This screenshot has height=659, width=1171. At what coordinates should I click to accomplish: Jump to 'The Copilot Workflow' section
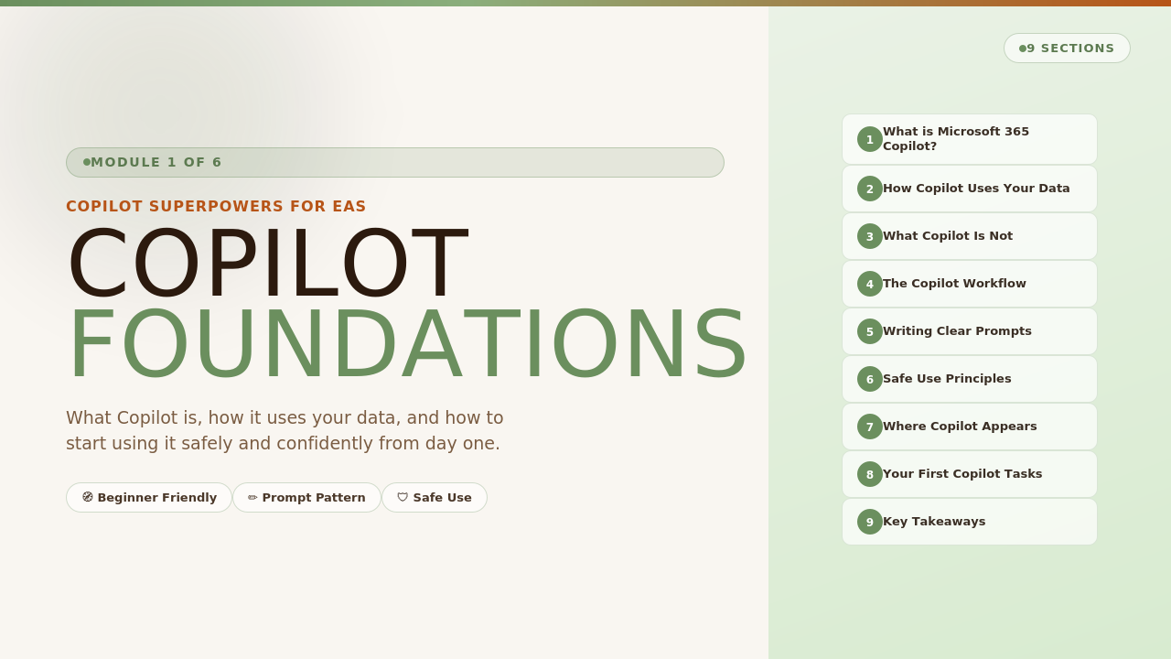954,284
